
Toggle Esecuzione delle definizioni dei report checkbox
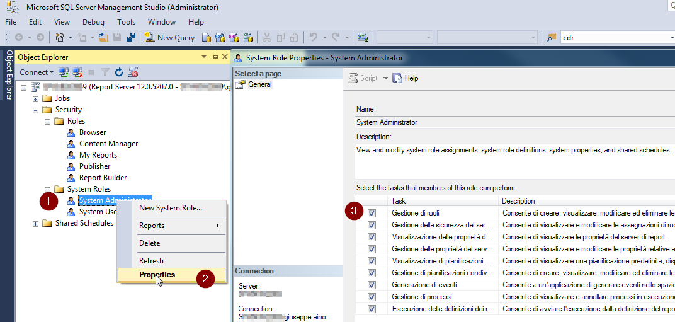point(372,309)
